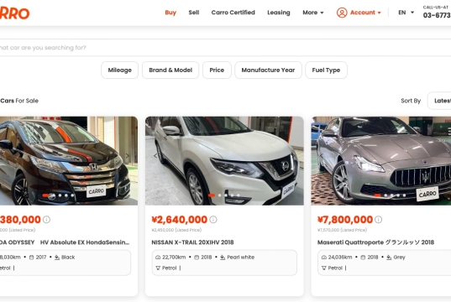Image resolution: width=451 pixels, height=302 pixels.
Task: Open the Leasing page
Action: coord(279,13)
